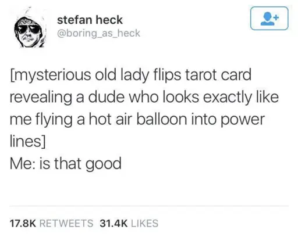This screenshot has height=237, width=298.
Task: Open the stefan heck display name
Action: [x=90, y=20]
